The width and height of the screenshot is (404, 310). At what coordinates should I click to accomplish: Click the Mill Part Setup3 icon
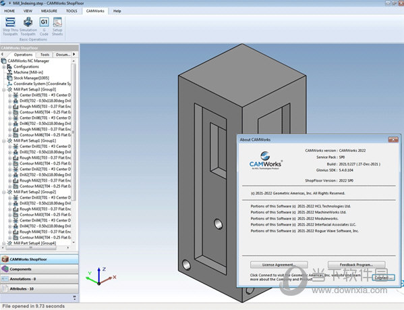tap(9, 89)
